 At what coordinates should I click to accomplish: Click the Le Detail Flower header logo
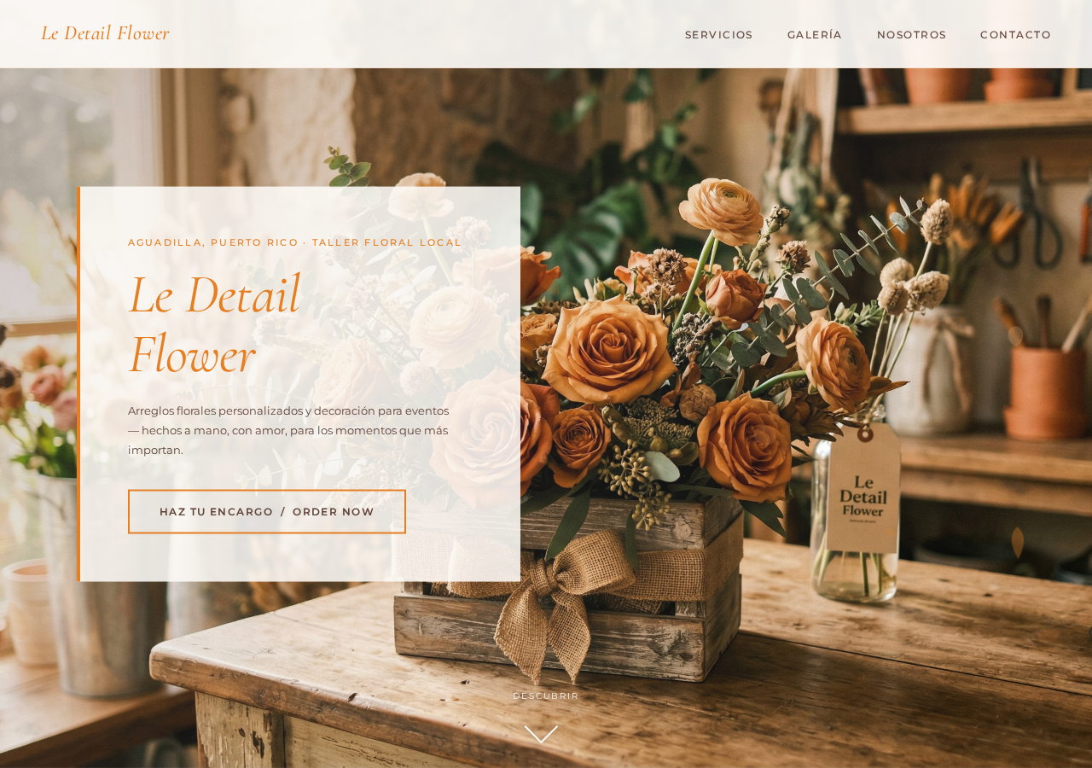(105, 33)
